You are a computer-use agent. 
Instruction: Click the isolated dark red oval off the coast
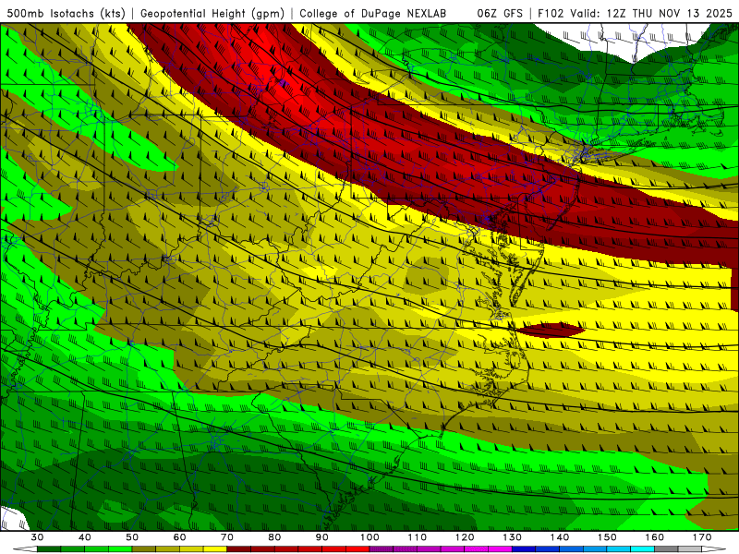pyautogui.click(x=550, y=330)
